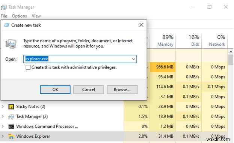Close the Create new task dialog

click(141, 25)
